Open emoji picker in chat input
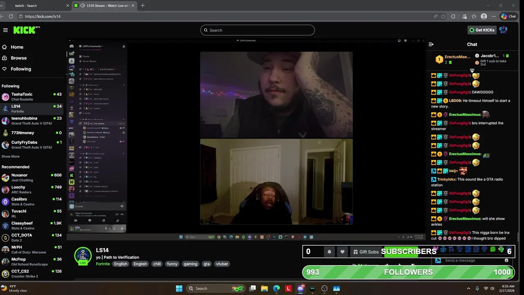Screen dimensions: 524x295 (506, 261)
